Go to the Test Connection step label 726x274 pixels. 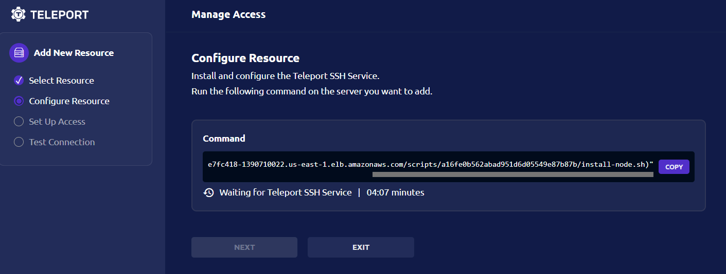coord(62,142)
